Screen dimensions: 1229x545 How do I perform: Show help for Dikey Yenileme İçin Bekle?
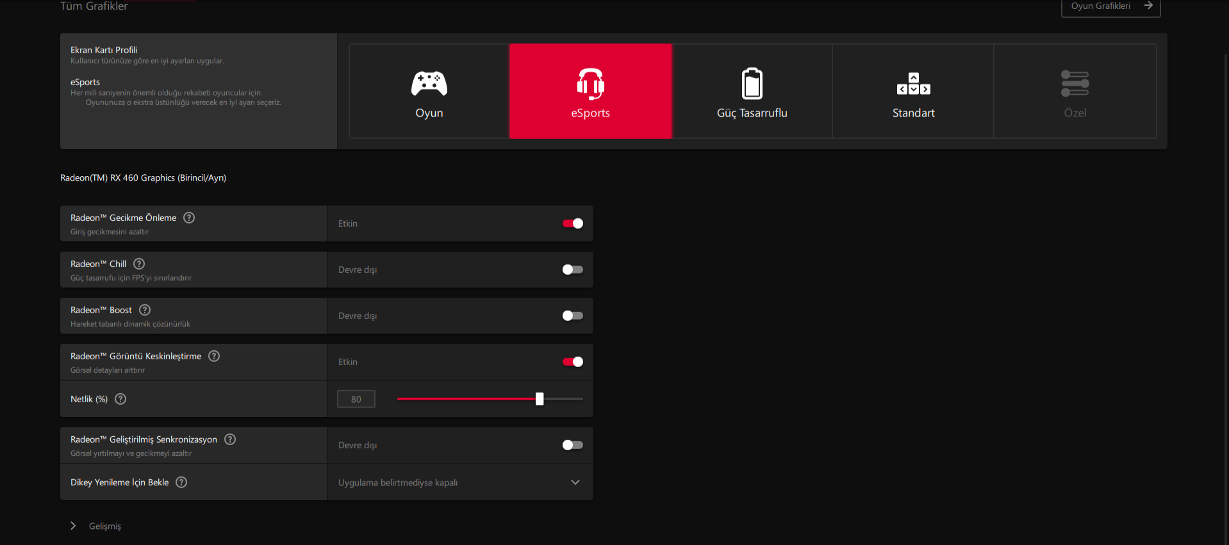[181, 482]
